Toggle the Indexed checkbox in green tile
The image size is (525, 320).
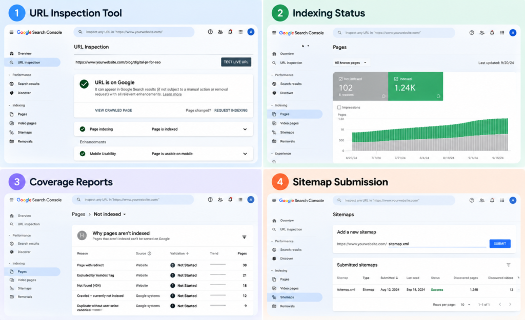pyautogui.click(x=396, y=79)
